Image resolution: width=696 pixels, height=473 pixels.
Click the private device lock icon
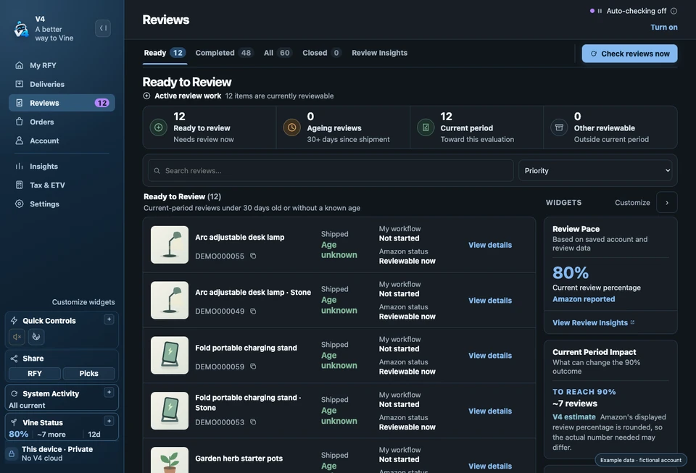pos(12,453)
